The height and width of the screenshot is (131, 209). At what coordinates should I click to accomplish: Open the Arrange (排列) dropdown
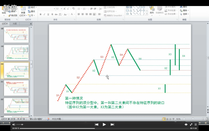pos(152,13)
